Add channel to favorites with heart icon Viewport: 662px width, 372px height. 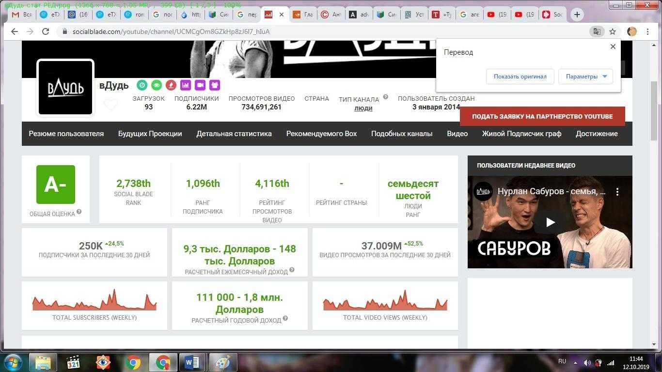click(111, 105)
